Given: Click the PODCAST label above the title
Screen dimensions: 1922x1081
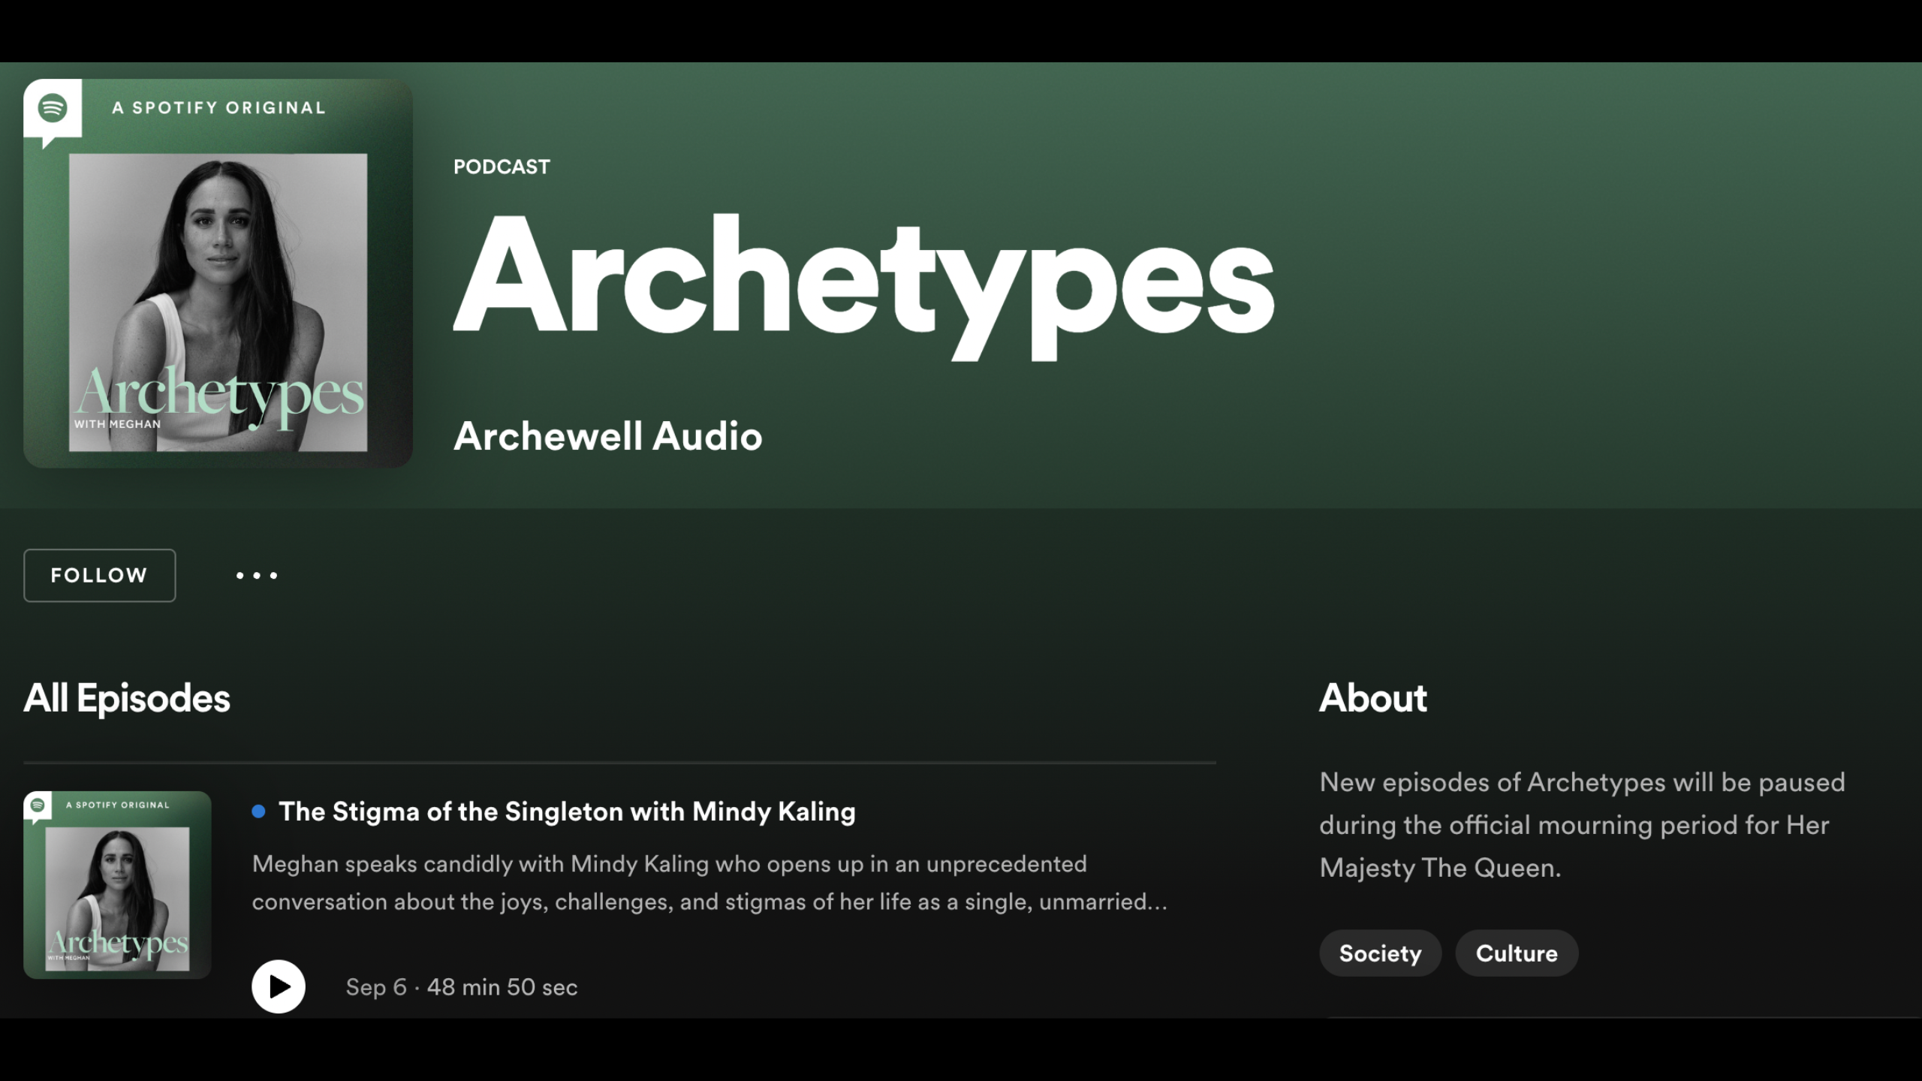Looking at the screenshot, I should [x=502, y=167].
